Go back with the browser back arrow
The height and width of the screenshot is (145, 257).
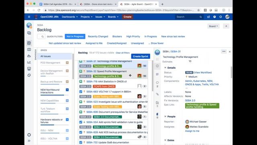click(x=28, y=10)
